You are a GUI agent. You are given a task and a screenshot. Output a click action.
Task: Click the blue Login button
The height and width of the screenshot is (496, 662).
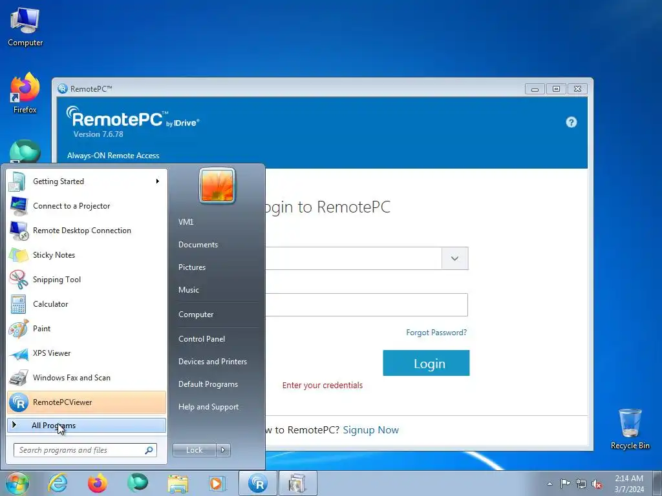(426, 363)
